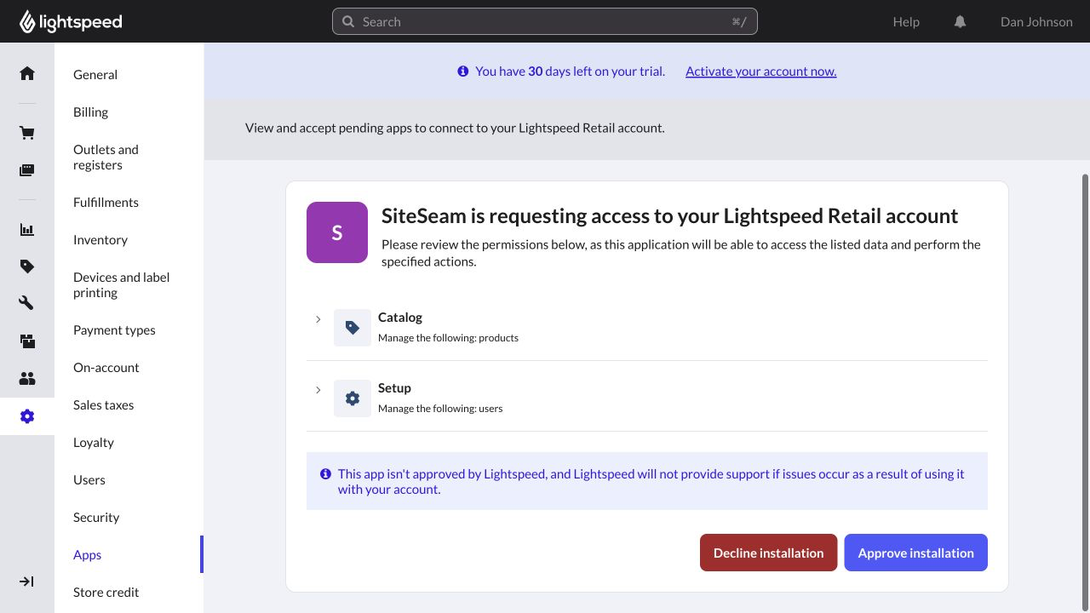Open the register cash drawer icon

coord(27,170)
